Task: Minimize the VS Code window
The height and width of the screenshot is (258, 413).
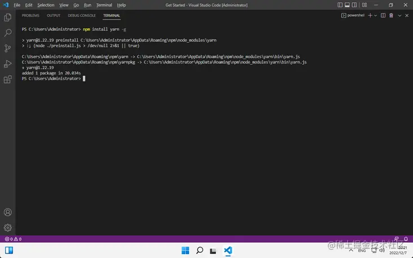Action: [376, 5]
